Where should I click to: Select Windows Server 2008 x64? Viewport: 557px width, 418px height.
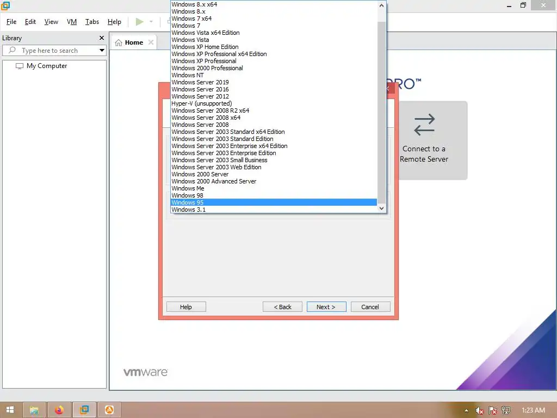pyautogui.click(x=274, y=118)
